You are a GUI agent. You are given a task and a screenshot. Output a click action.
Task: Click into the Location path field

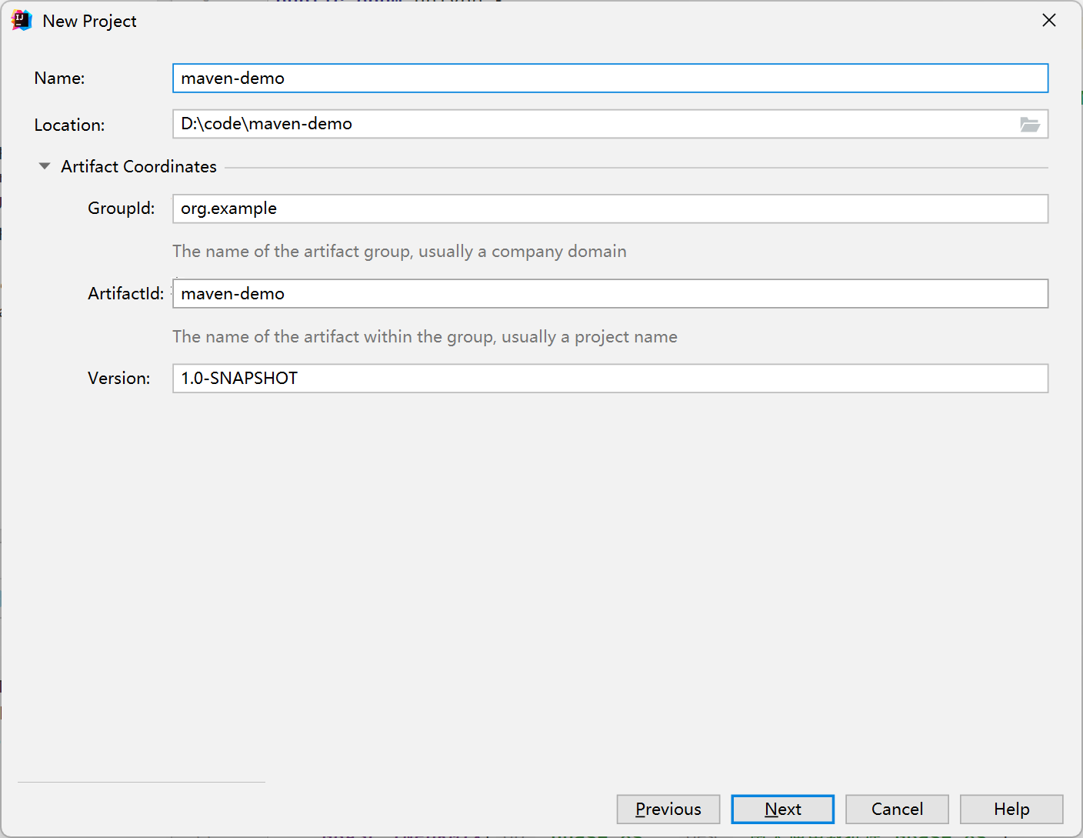(592, 125)
